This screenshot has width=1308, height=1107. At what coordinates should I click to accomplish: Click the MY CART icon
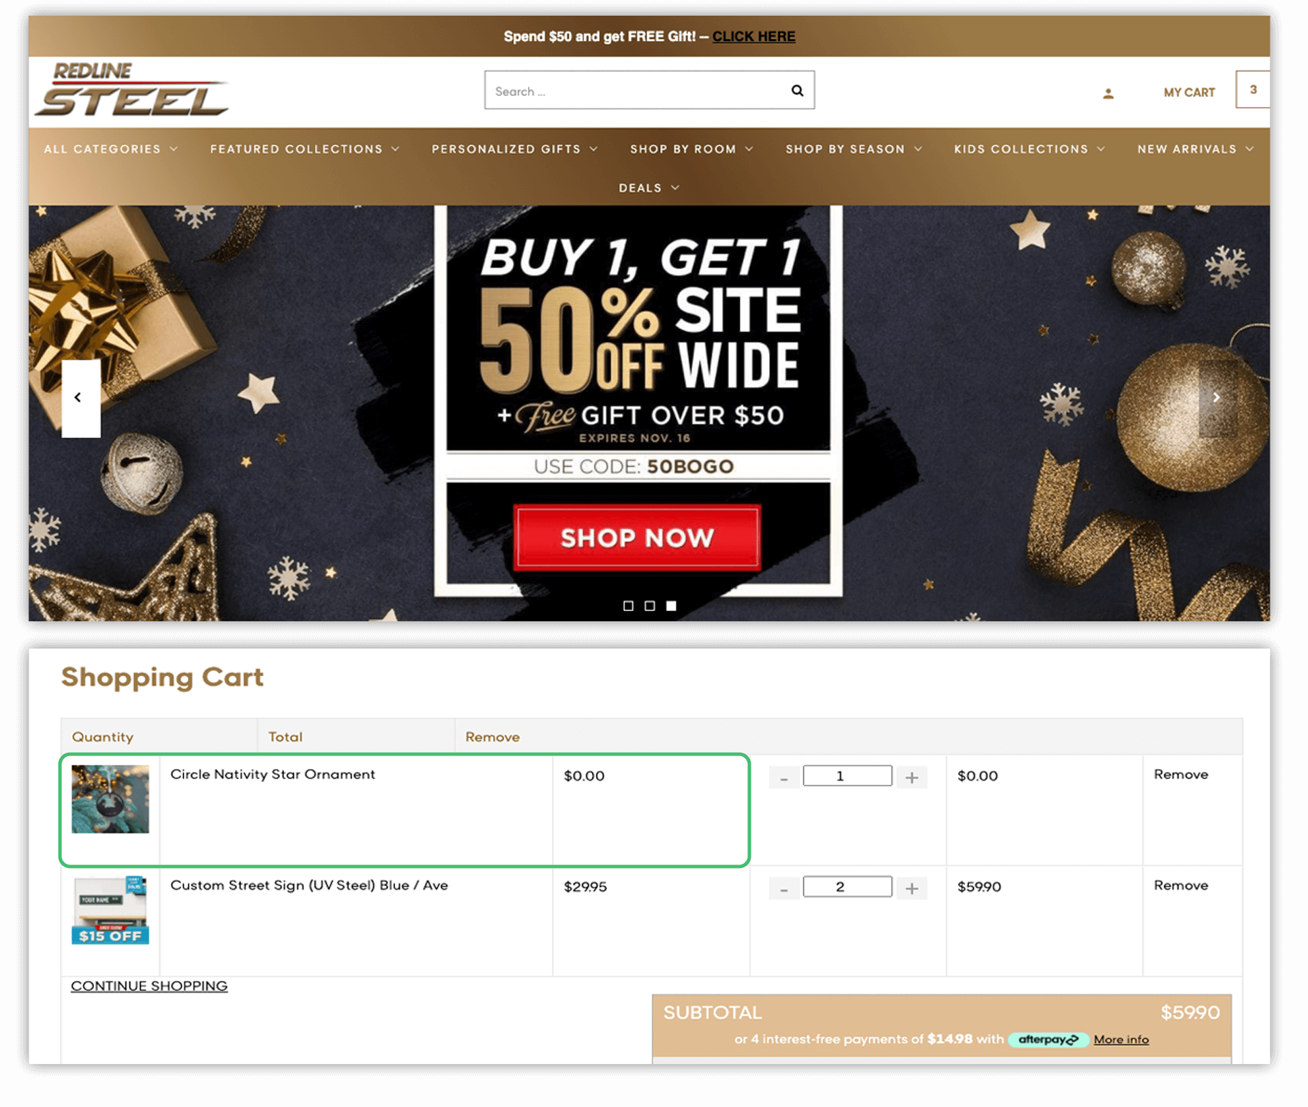pyautogui.click(x=1191, y=91)
